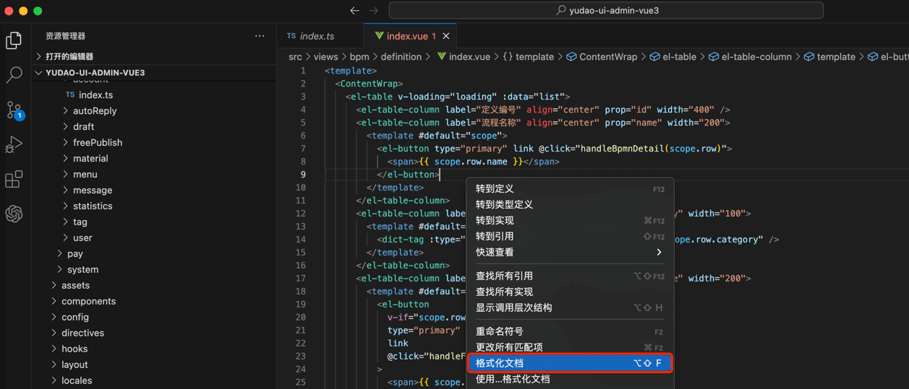909x389 pixels.
Task: Open the Explorer view in activity bar
Action: [14, 40]
